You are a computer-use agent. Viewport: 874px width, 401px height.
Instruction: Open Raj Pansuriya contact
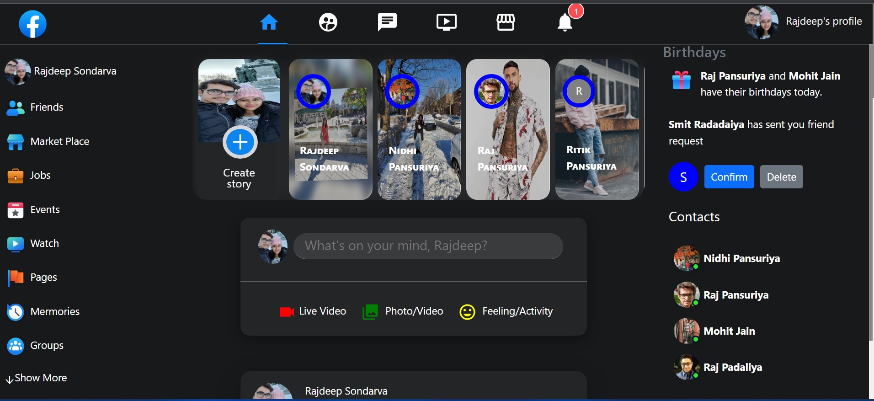[x=721, y=295]
